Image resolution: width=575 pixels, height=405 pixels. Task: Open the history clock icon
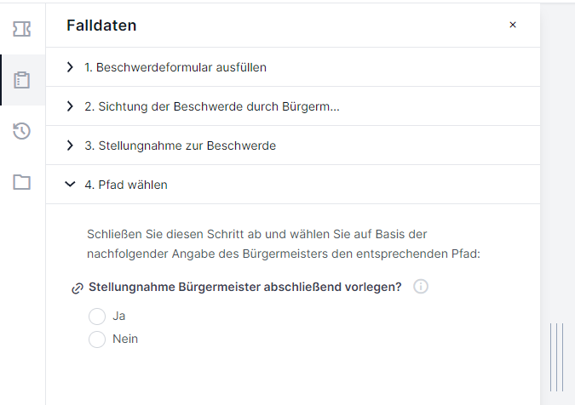pyautogui.click(x=21, y=131)
